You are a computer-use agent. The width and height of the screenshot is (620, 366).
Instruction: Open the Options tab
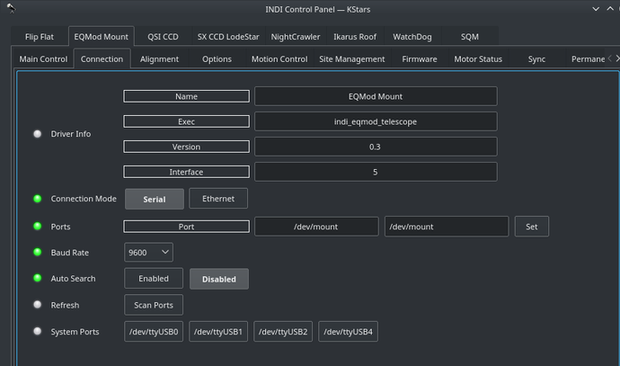217,59
